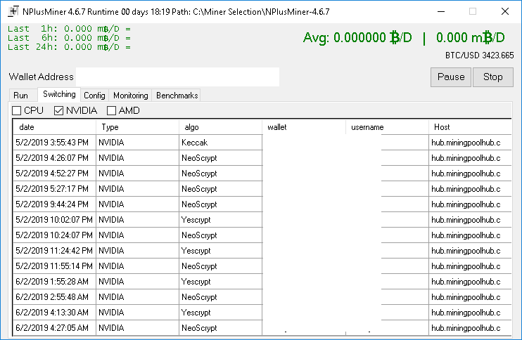
Task: Sort by the algo column header
Action: (x=221, y=127)
